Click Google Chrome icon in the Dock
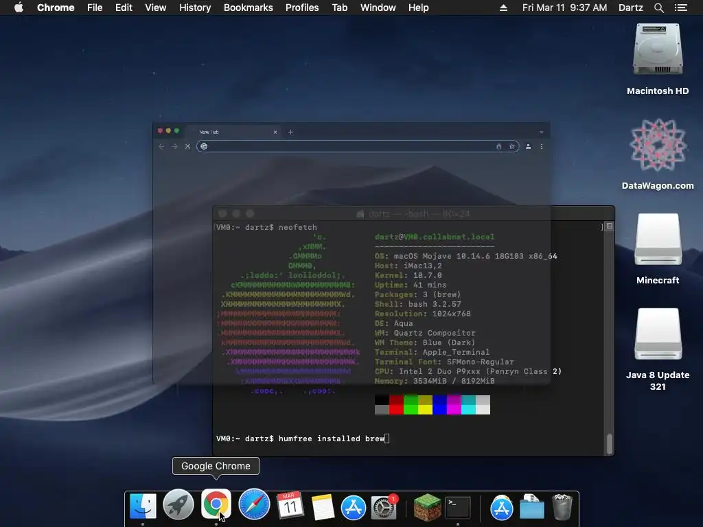 click(216, 505)
